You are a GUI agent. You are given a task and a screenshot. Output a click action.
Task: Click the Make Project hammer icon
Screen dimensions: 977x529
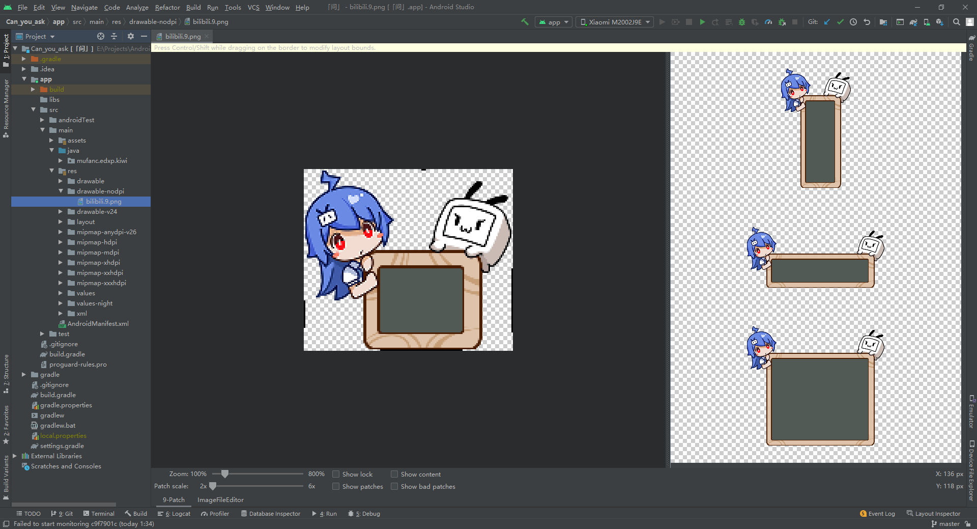click(525, 22)
